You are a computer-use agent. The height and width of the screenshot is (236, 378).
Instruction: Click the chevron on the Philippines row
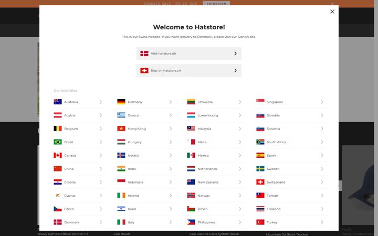click(x=240, y=222)
